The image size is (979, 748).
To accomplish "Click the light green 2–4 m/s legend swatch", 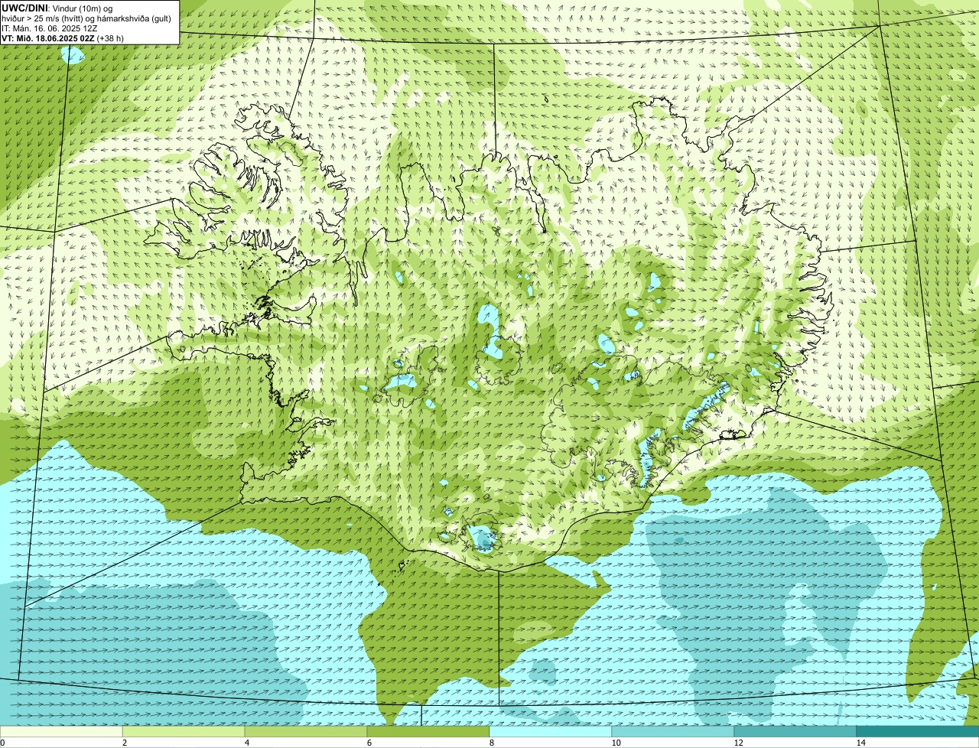I will pos(184,731).
